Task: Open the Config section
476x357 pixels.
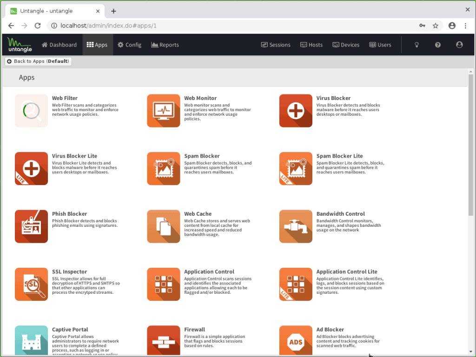Action: coord(130,45)
